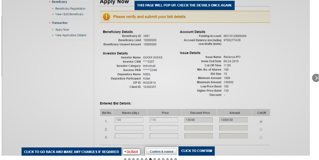Toggle the CutOff checkbox for bid 1
The width and height of the screenshot is (319, 160).
(x=261, y=121)
